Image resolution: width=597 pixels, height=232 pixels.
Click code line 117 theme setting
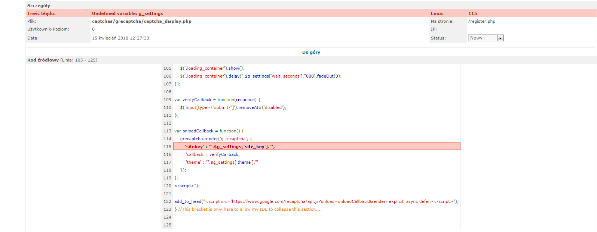coord(222,162)
